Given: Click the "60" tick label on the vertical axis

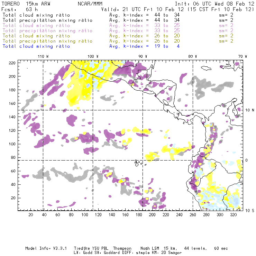Looking at the screenshot, I should 13,171.
